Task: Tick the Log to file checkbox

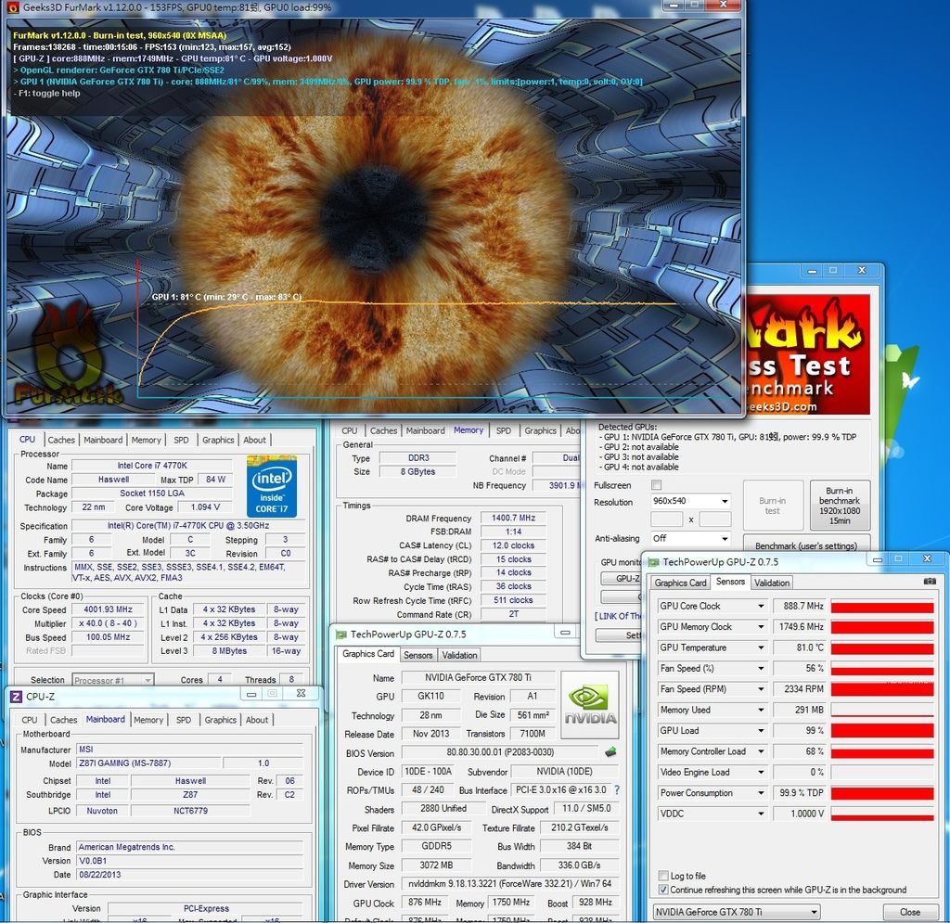Action: point(663,876)
